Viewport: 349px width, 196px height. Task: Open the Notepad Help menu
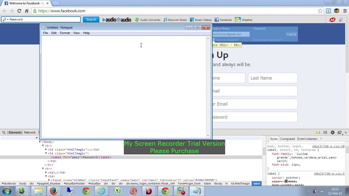click(x=86, y=33)
